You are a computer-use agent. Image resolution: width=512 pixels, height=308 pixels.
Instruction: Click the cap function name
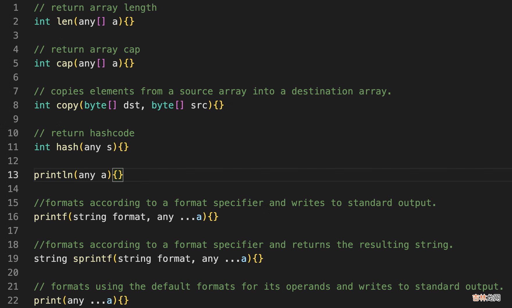tap(65, 63)
